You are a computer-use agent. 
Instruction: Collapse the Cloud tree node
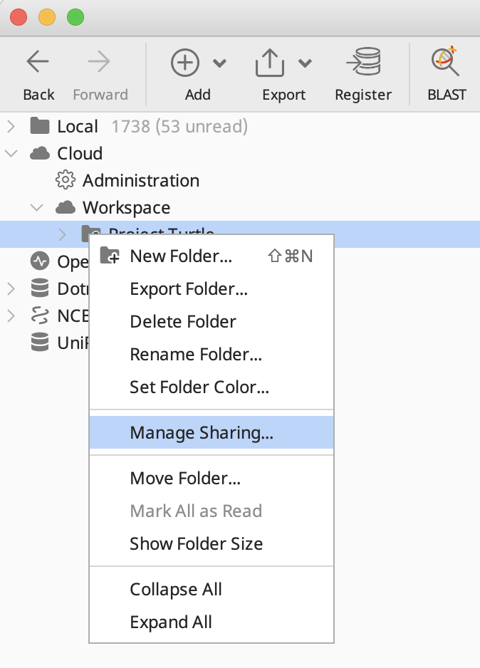(x=11, y=154)
